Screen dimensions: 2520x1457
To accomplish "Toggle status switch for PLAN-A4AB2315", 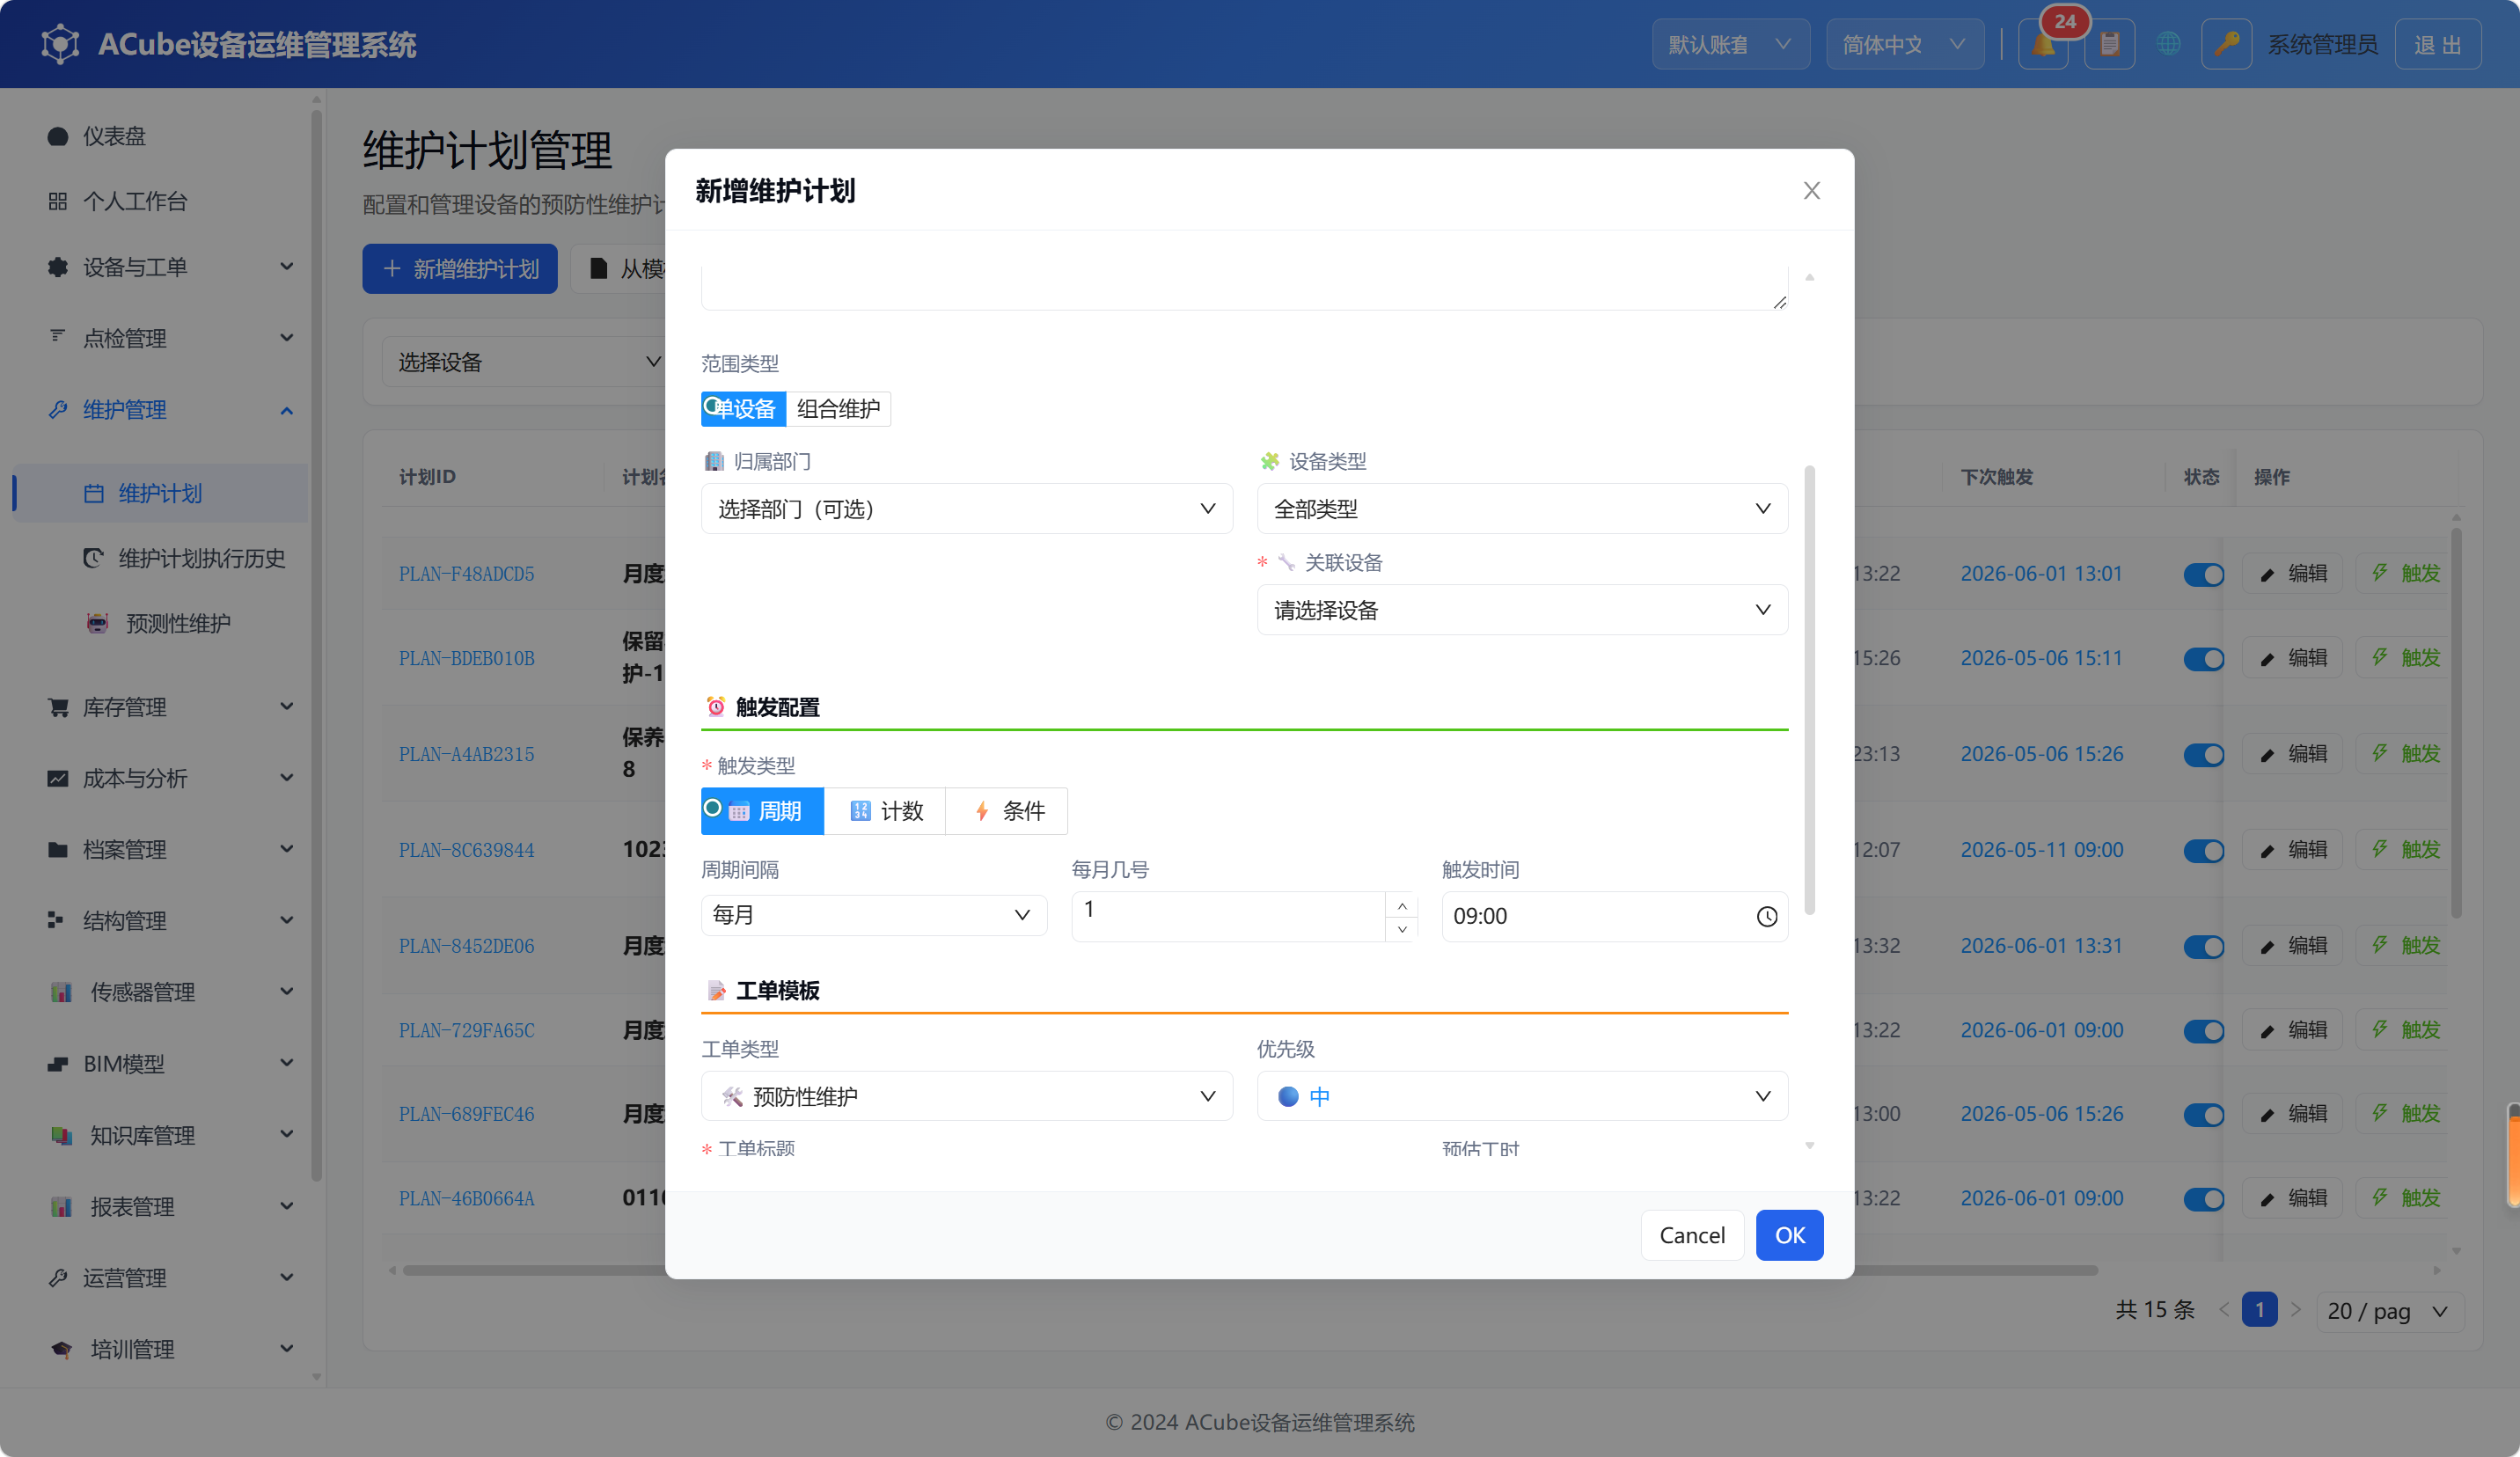I will tap(2203, 754).
